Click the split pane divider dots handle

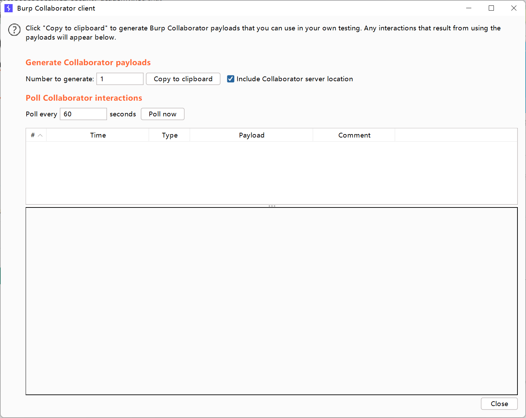point(272,206)
